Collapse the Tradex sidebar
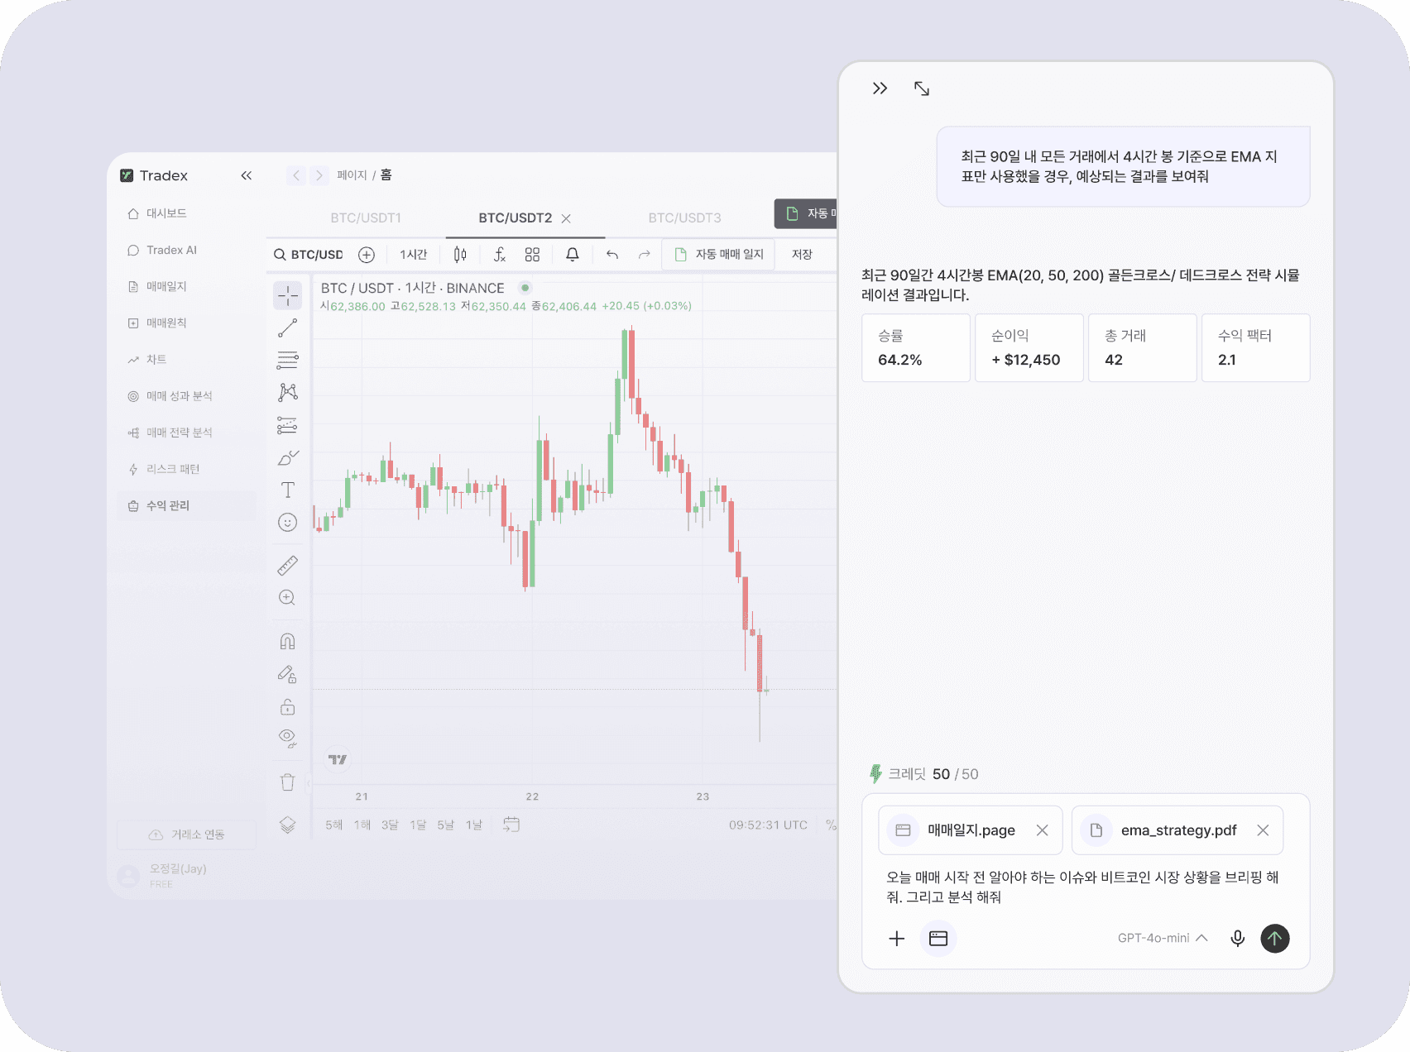Viewport: 1410px width, 1052px height. (x=246, y=175)
